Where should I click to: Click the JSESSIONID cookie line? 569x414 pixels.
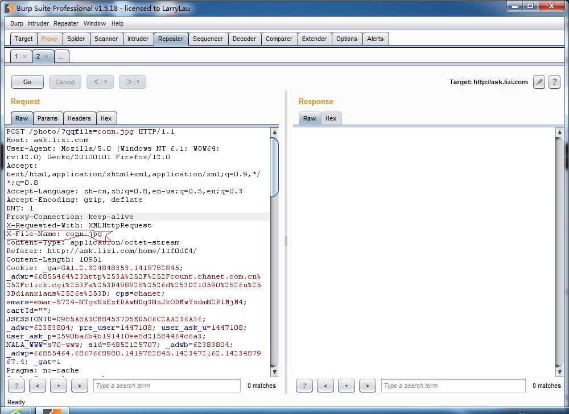106,319
